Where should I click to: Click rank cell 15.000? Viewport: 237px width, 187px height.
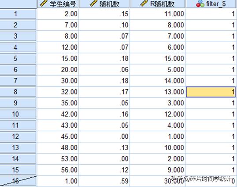(x=158, y=58)
